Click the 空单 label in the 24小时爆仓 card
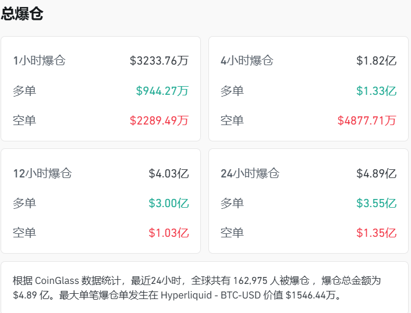The width and height of the screenshot is (411, 313). [x=232, y=233]
